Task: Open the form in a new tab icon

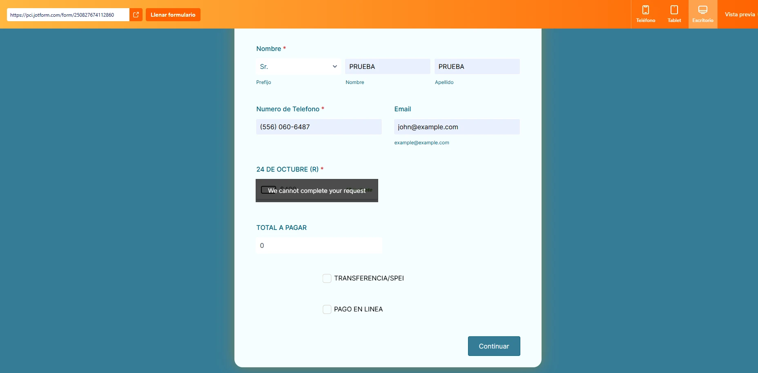Action: 136,15
